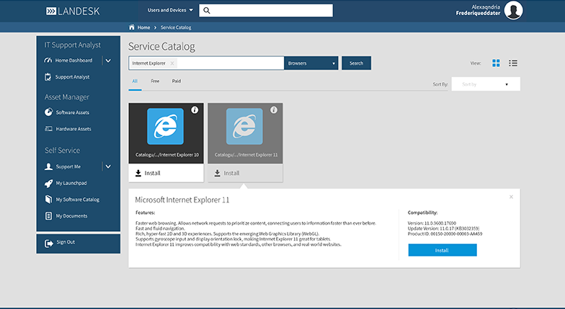
Task: Switch to grid view icon
Action: tap(496, 63)
